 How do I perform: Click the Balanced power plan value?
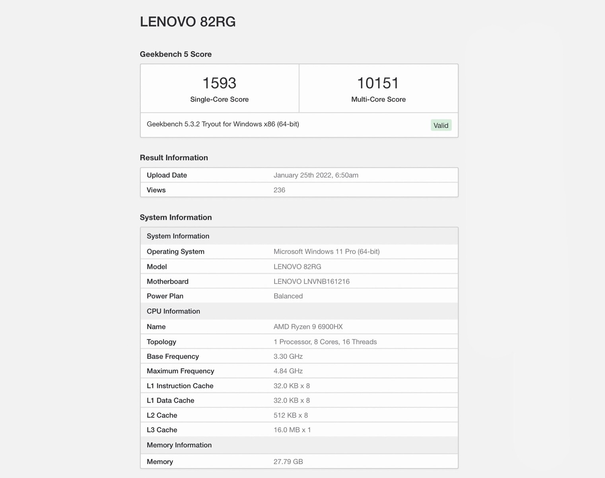tap(288, 296)
